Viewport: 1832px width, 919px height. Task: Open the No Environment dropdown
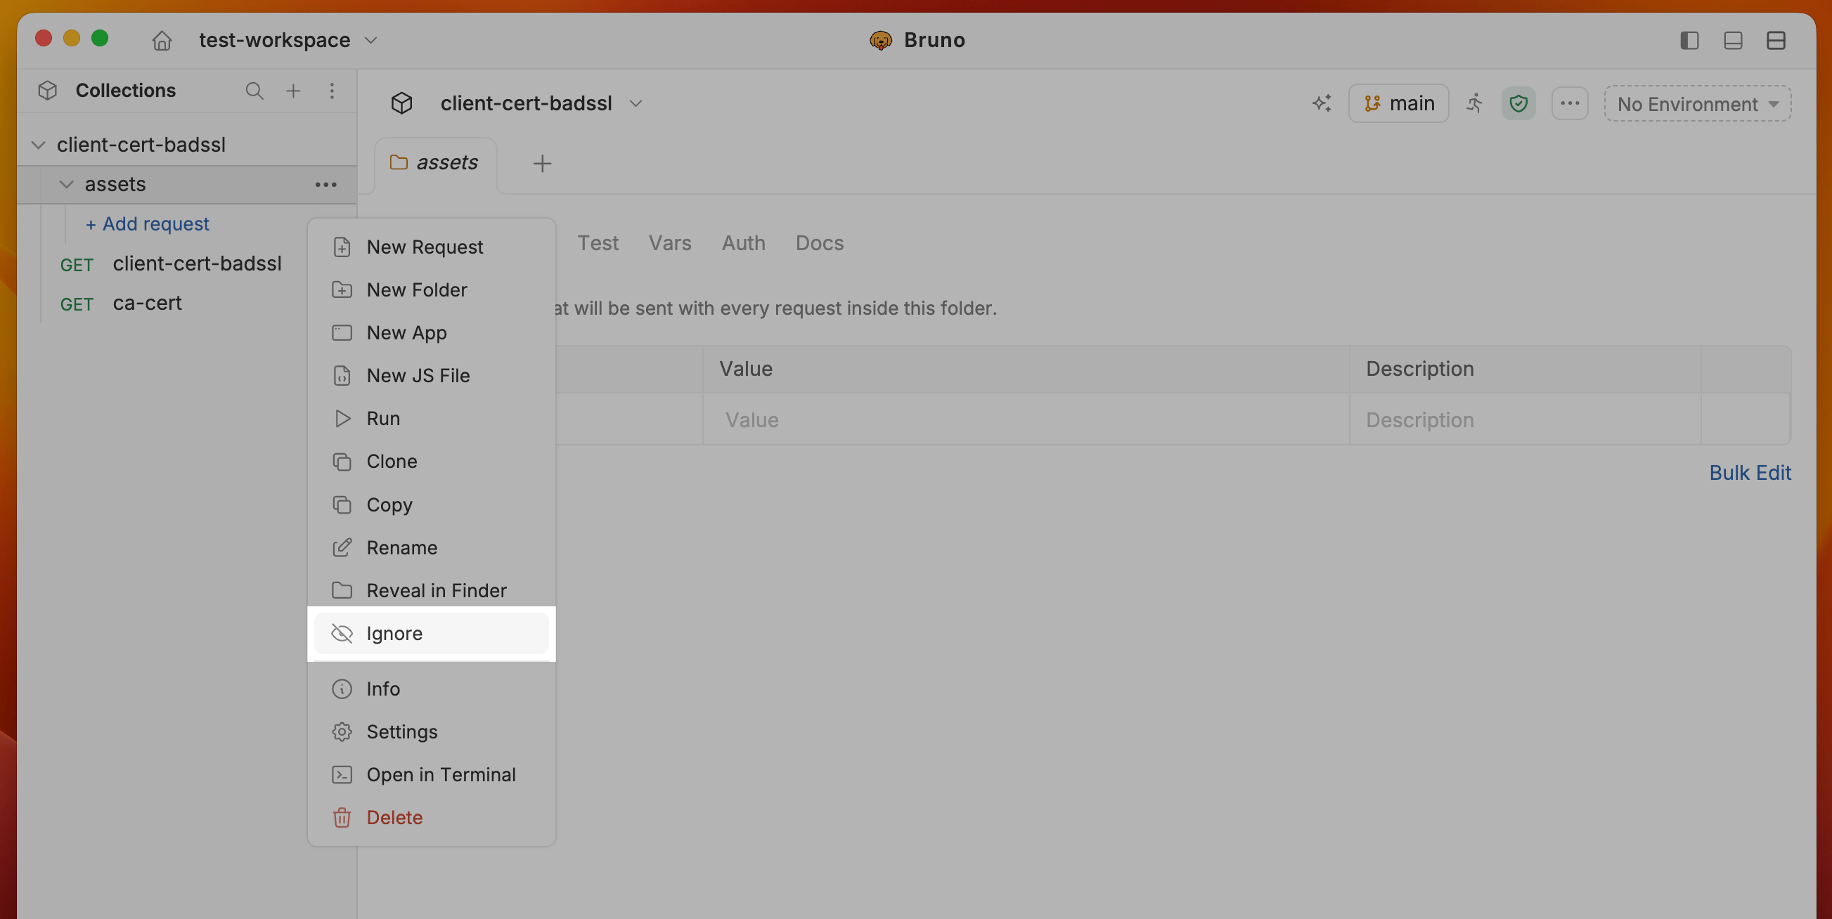1697,104
